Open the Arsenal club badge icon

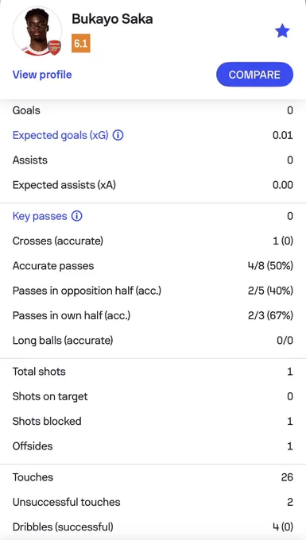coord(55,48)
